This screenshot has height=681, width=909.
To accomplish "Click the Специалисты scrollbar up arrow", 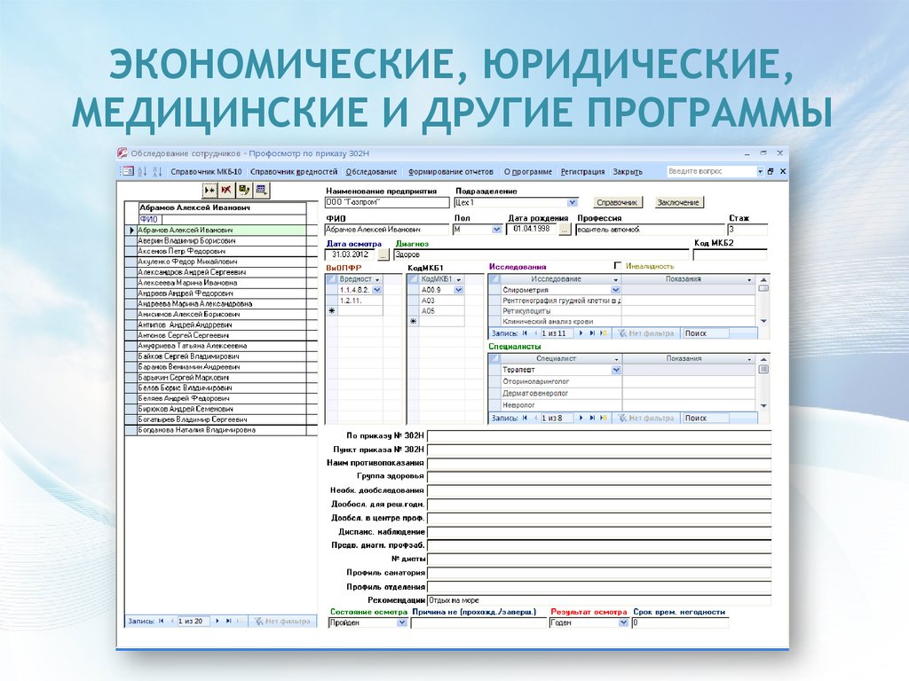I will point(763,360).
